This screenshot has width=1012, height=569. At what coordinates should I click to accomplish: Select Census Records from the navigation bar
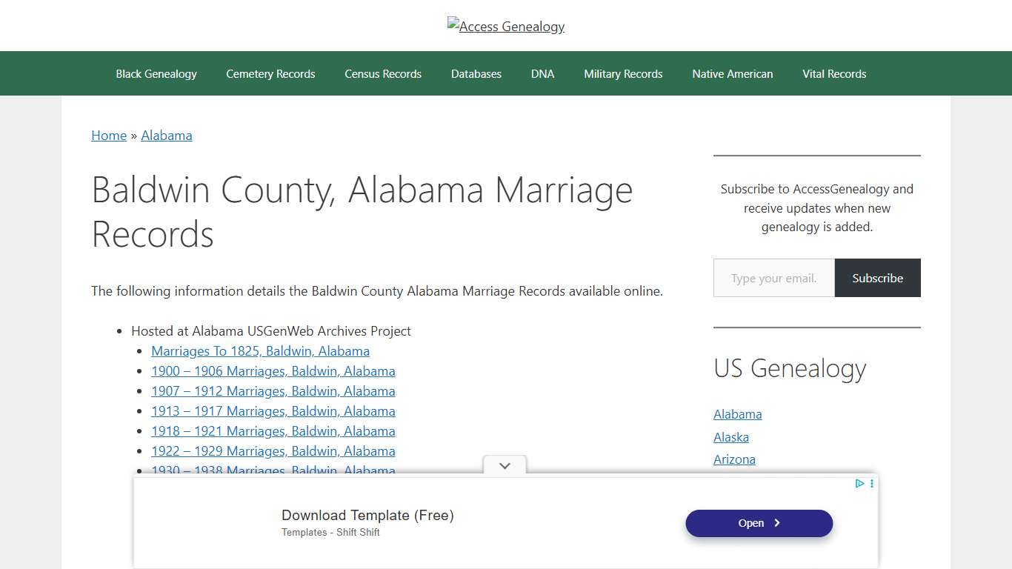[x=383, y=73]
